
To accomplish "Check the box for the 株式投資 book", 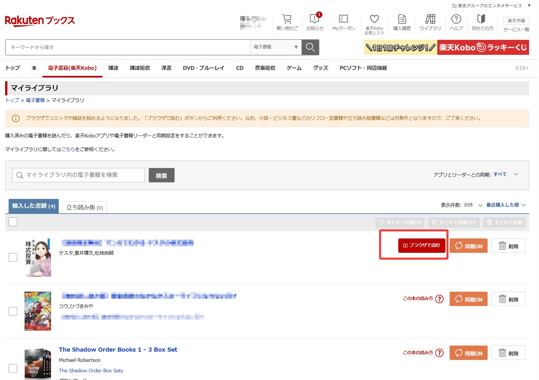I will pos(13,257).
